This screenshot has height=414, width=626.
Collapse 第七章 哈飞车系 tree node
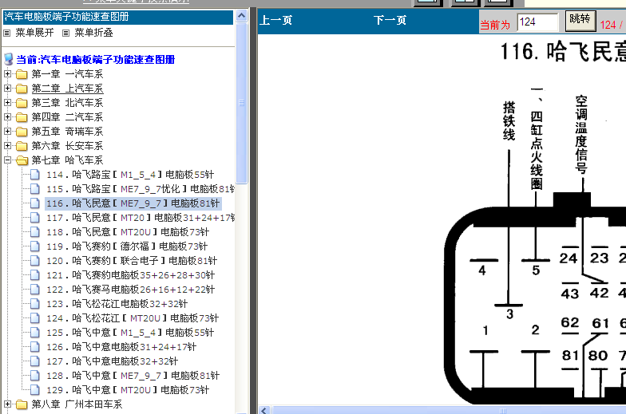coord(7,160)
